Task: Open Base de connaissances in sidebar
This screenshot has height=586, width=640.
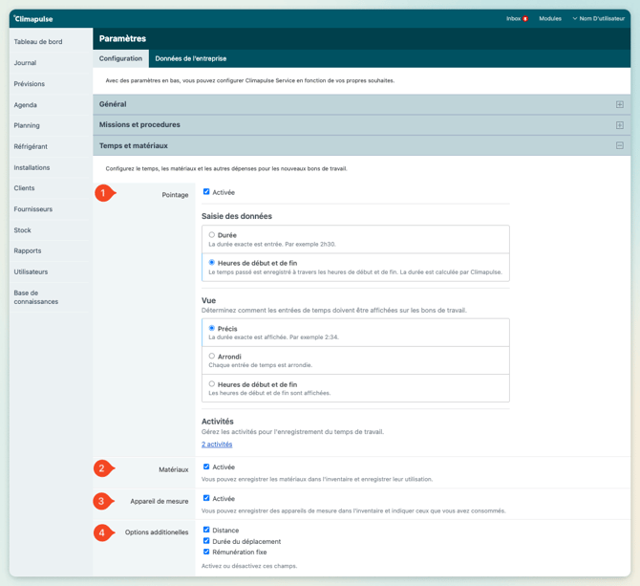Action: (35, 297)
